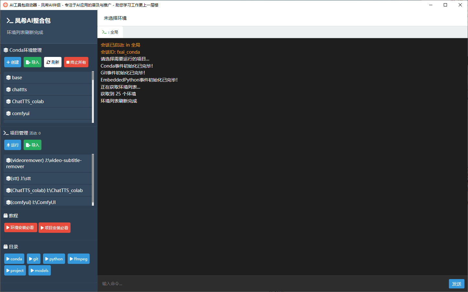Switch to the 全局 terminal tab
The height and width of the screenshot is (292, 468).
[x=110, y=32]
